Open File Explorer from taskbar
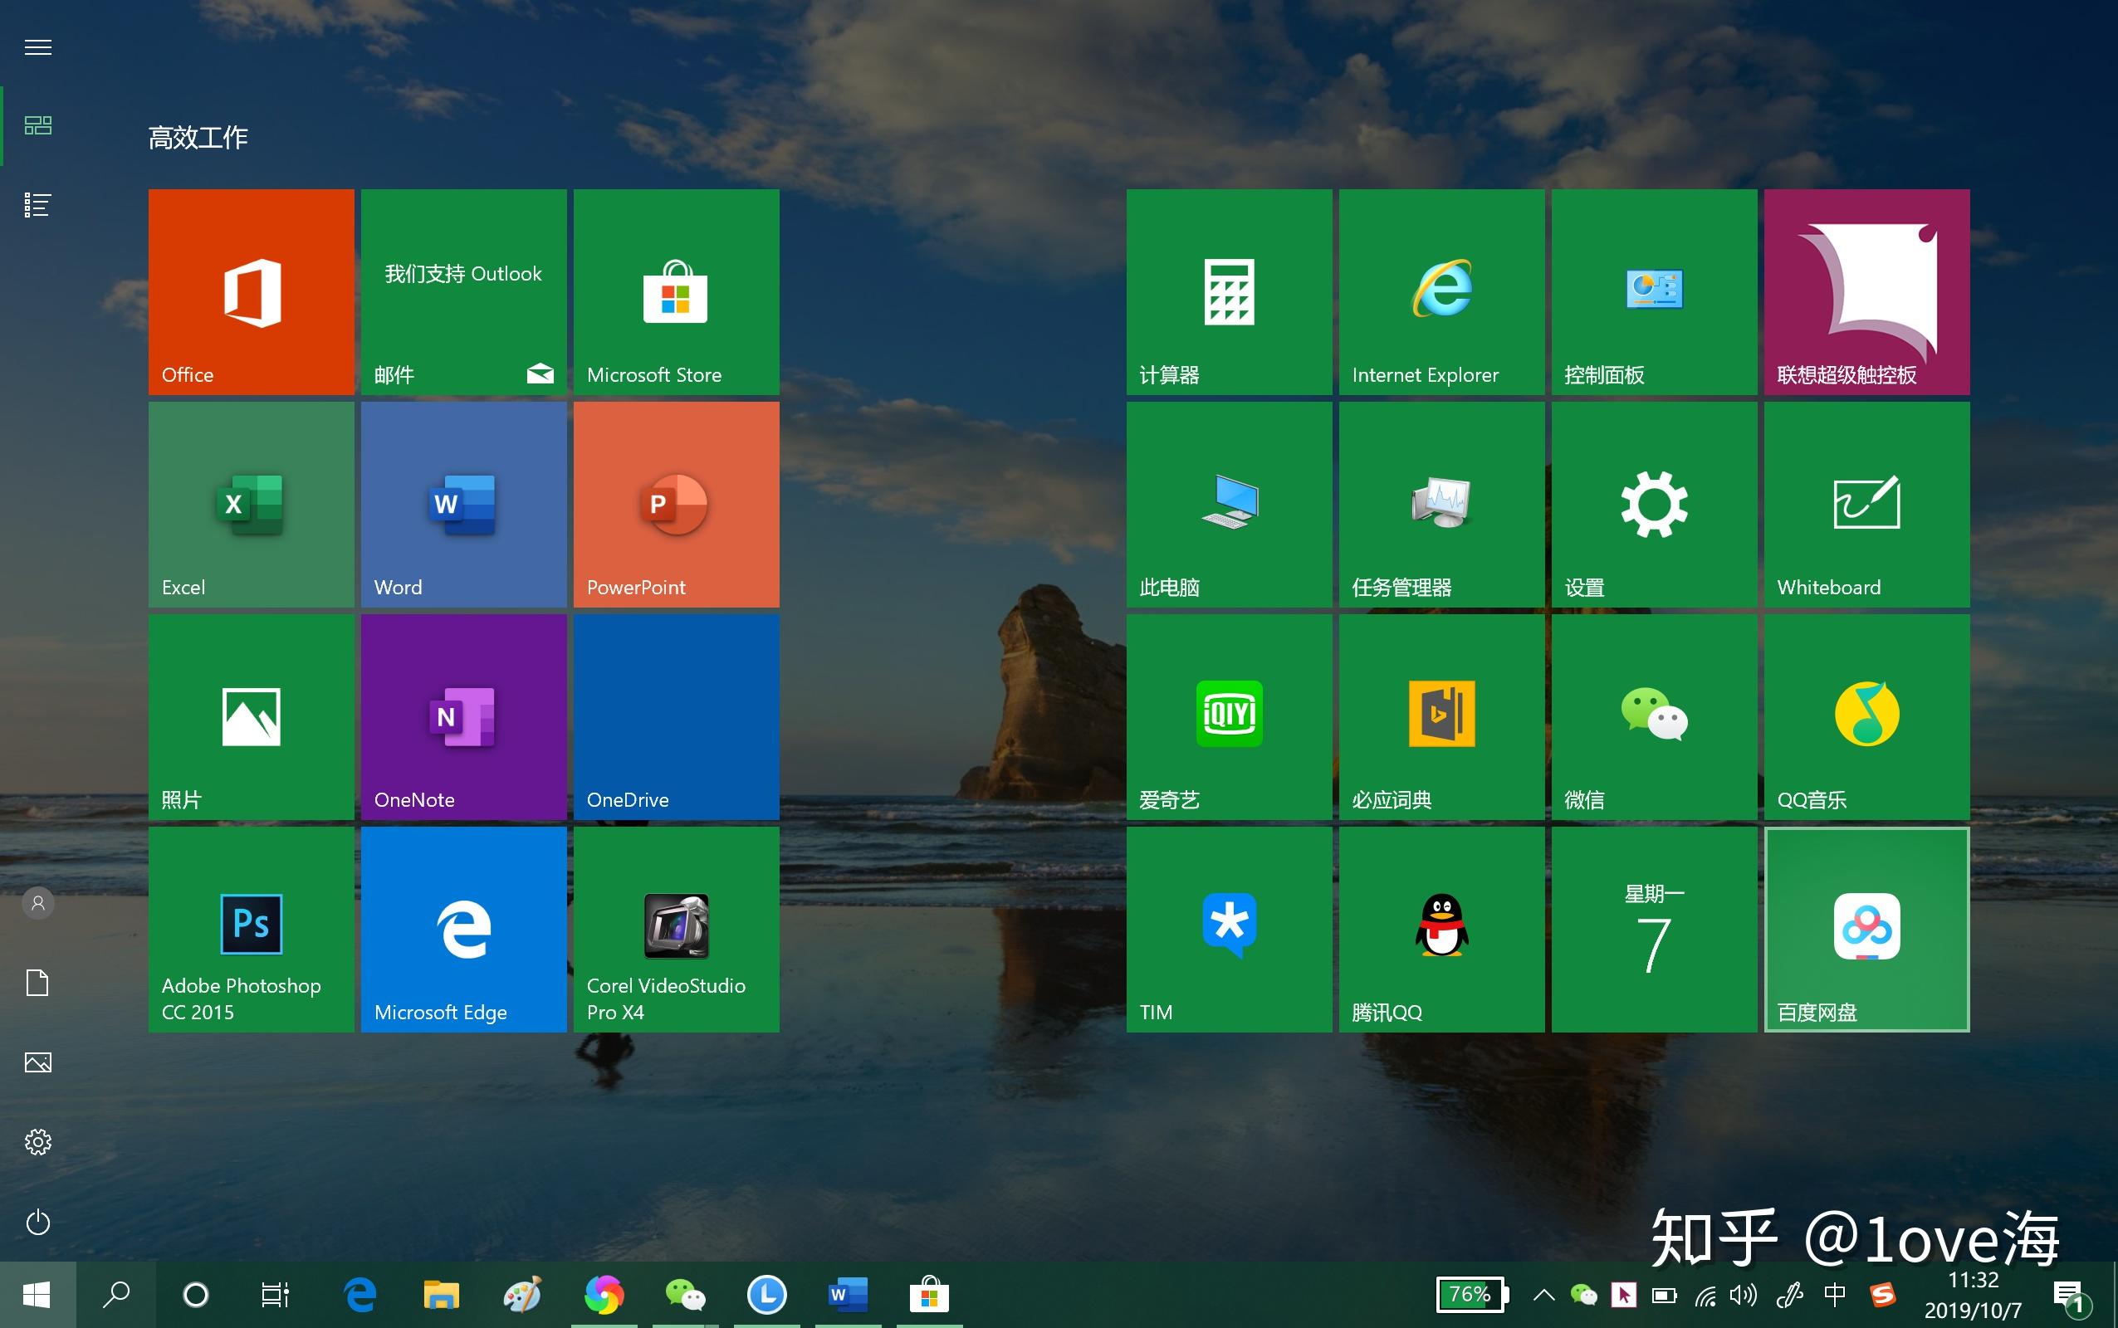 pos(441,1295)
